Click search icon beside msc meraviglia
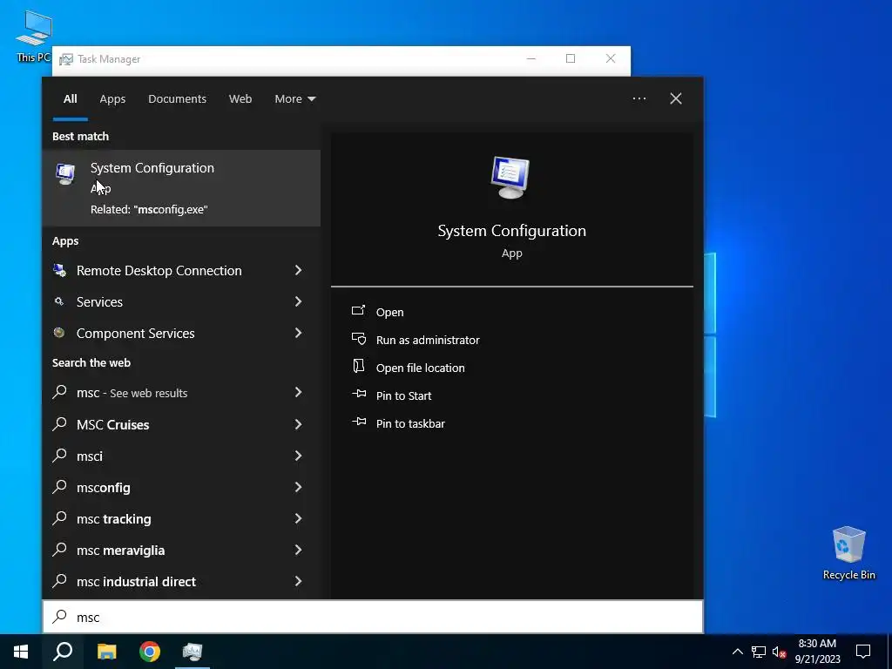The image size is (892, 669). click(59, 549)
